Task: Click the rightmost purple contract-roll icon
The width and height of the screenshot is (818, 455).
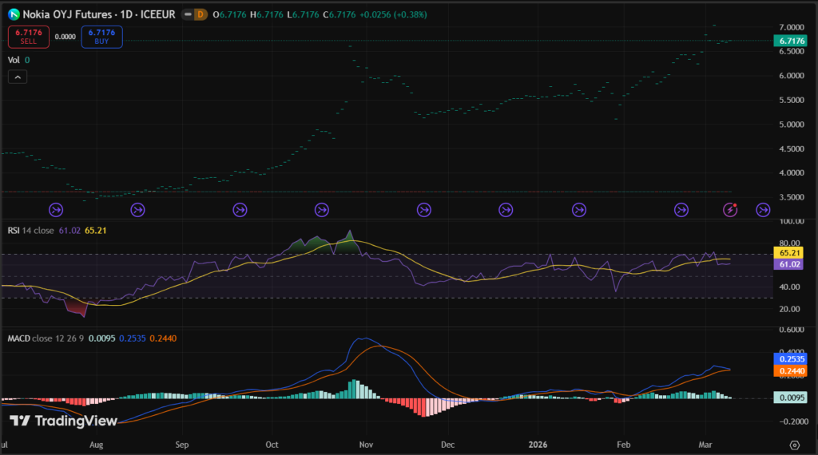Action: pyautogui.click(x=763, y=209)
